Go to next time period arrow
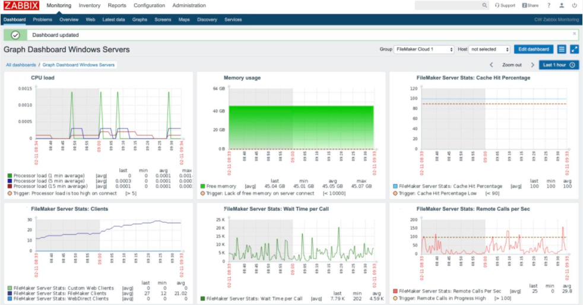Viewport: 583px width, 305px height. click(x=533, y=65)
